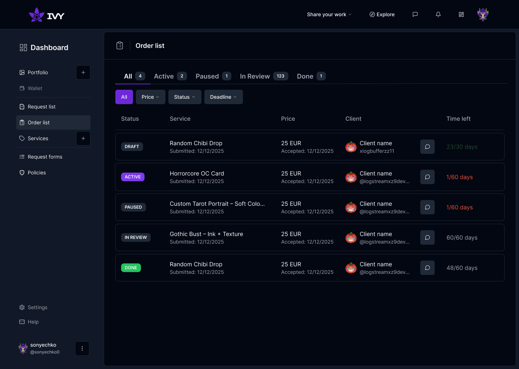This screenshot has height=369, width=519.
Task: Open the Horrorcore OC Card service title
Action: tap(197, 173)
